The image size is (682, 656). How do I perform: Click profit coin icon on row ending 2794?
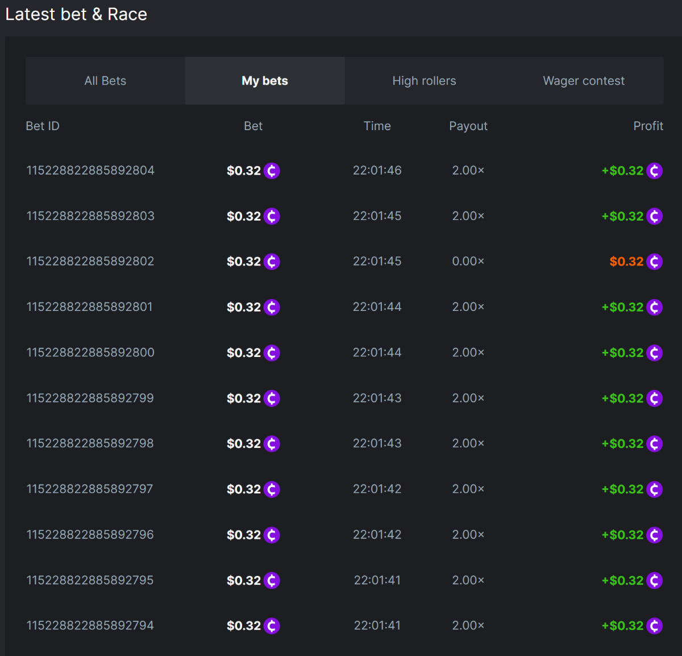654,626
